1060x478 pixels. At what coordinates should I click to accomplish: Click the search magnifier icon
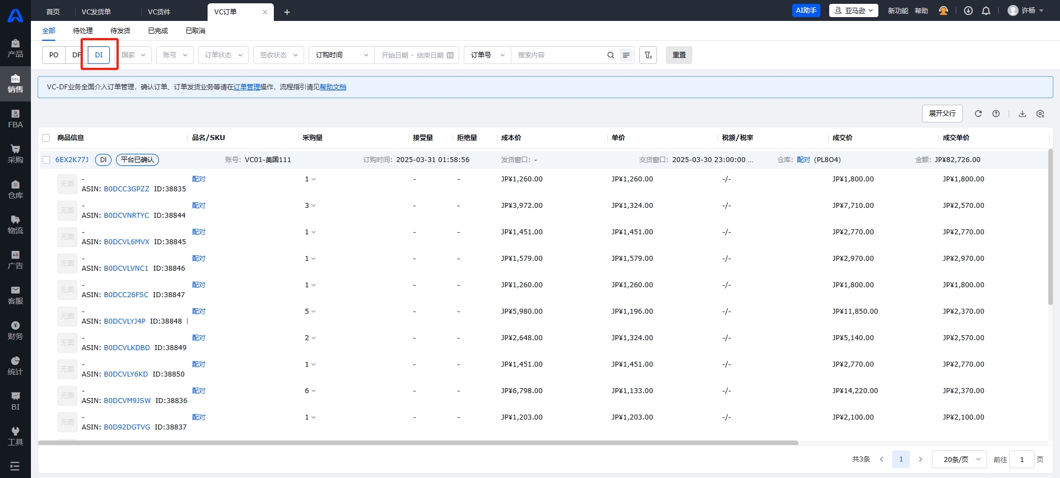611,55
